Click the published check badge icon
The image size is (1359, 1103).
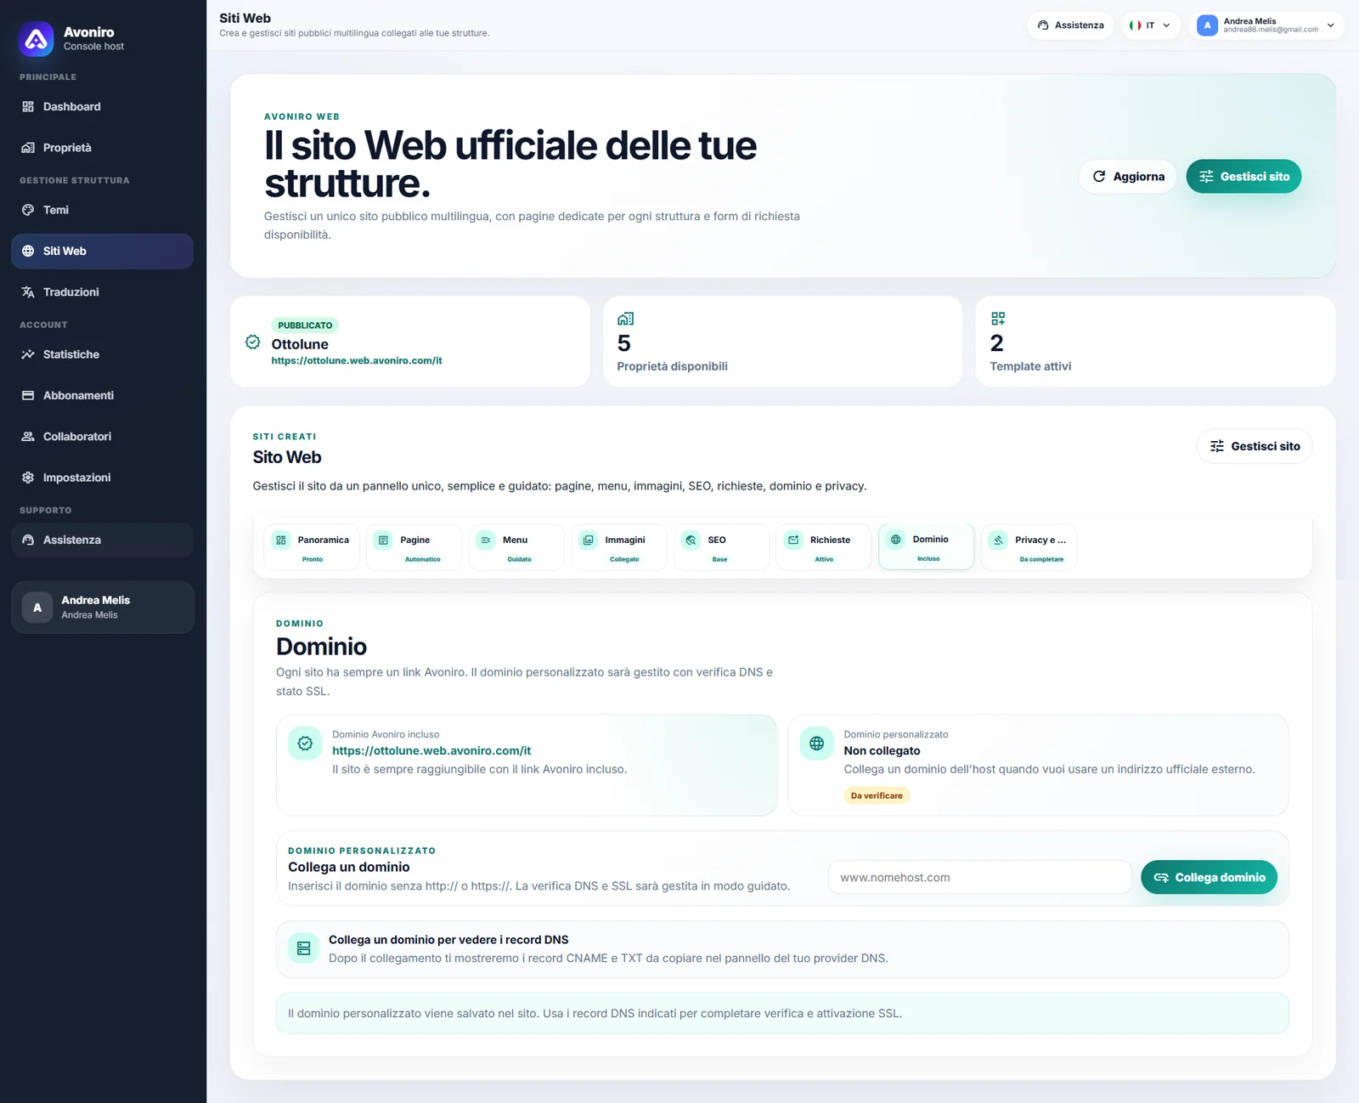pyautogui.click(x=253, y=342)
